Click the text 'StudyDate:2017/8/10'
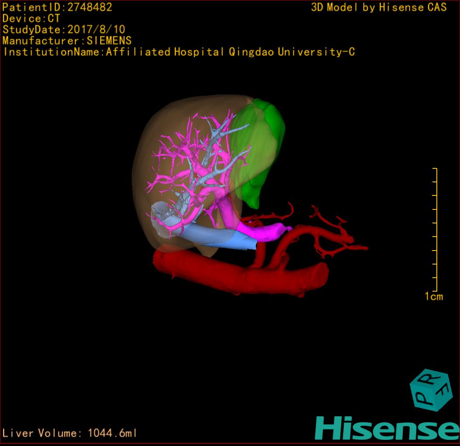 [64, 29]
